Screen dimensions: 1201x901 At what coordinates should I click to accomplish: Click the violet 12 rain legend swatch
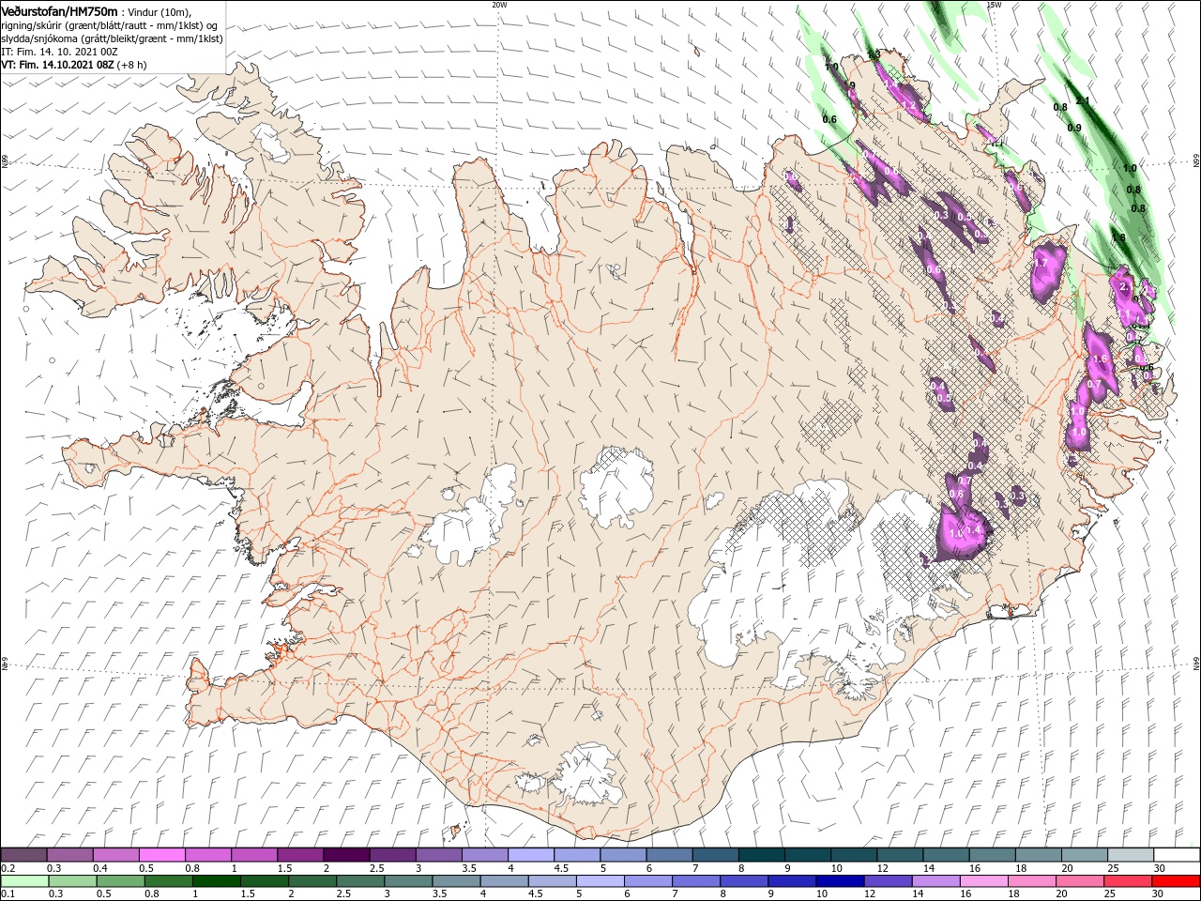[x=888, y=881]
